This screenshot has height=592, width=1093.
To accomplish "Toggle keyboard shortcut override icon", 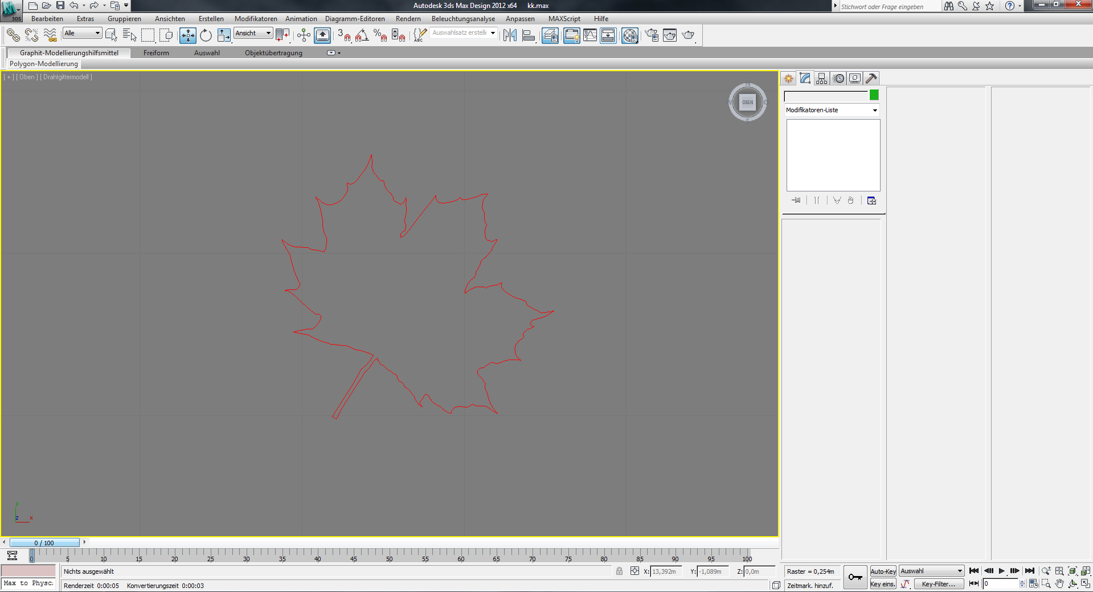I will coord(322,35).
